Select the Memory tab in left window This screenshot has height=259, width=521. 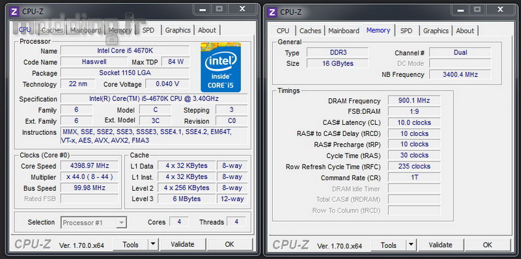pos(120,30)
